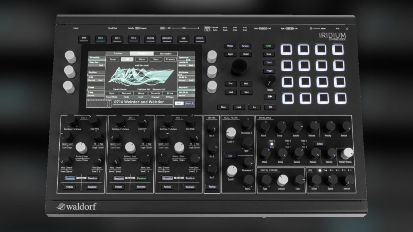Enable the Scale pad mode
This screenshot has width=413, height=232.
coord(269,54)
